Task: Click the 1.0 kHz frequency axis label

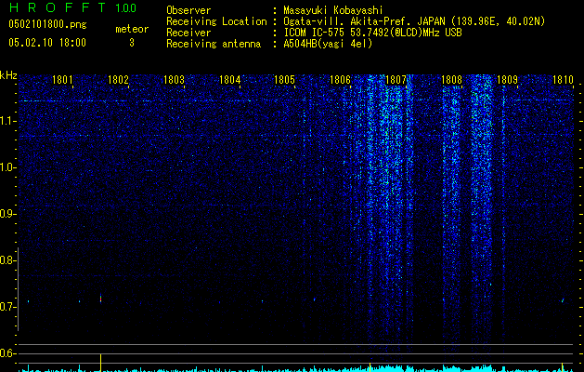Action: pos(7,167)
